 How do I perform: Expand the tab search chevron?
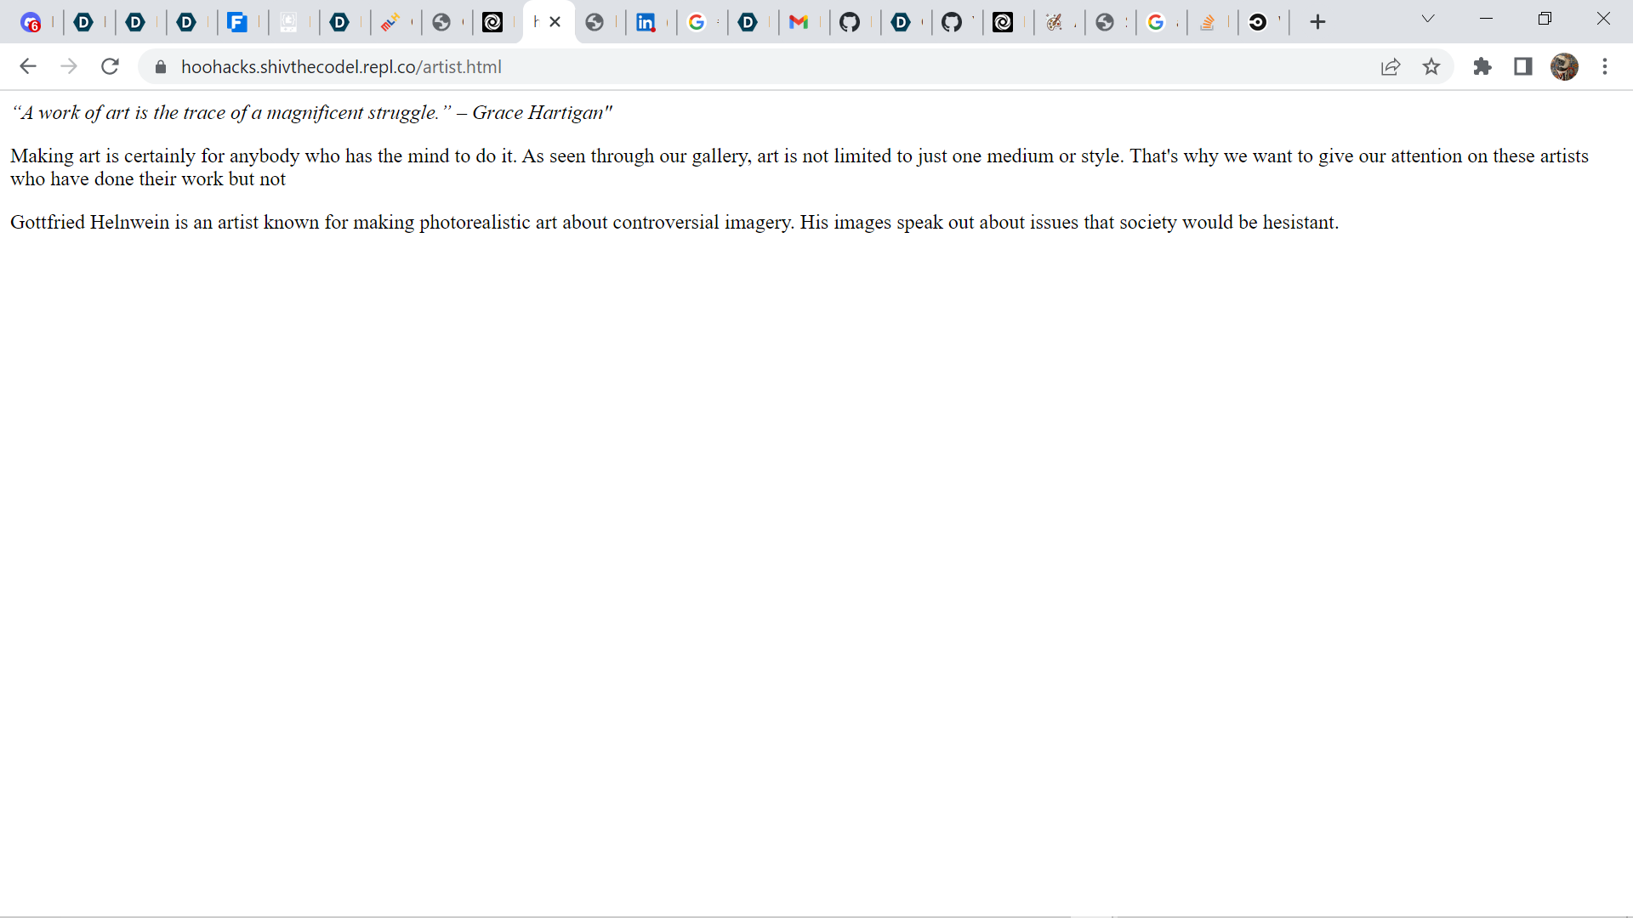1428,19
